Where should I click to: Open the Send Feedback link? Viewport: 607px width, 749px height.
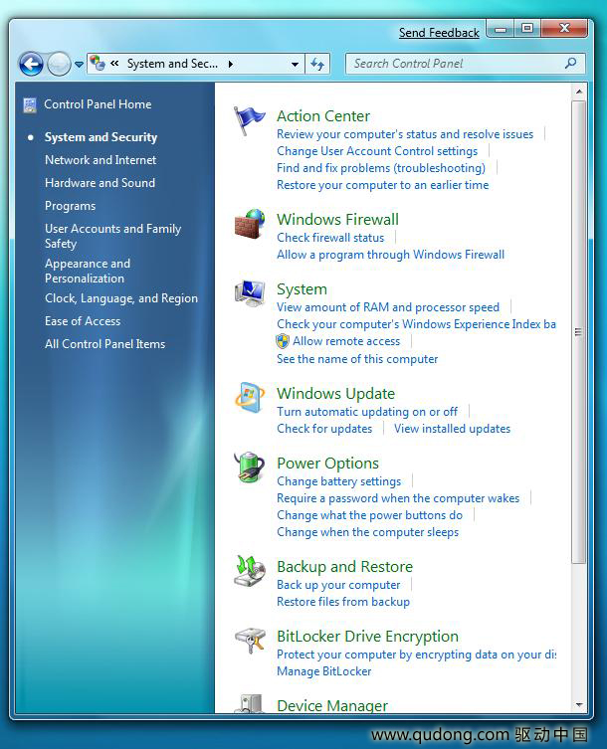click(x=439, y=33)
